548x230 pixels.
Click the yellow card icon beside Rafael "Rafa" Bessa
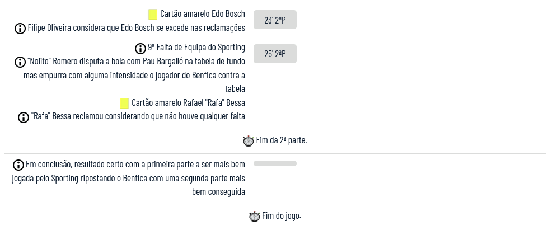click(125, 104)
